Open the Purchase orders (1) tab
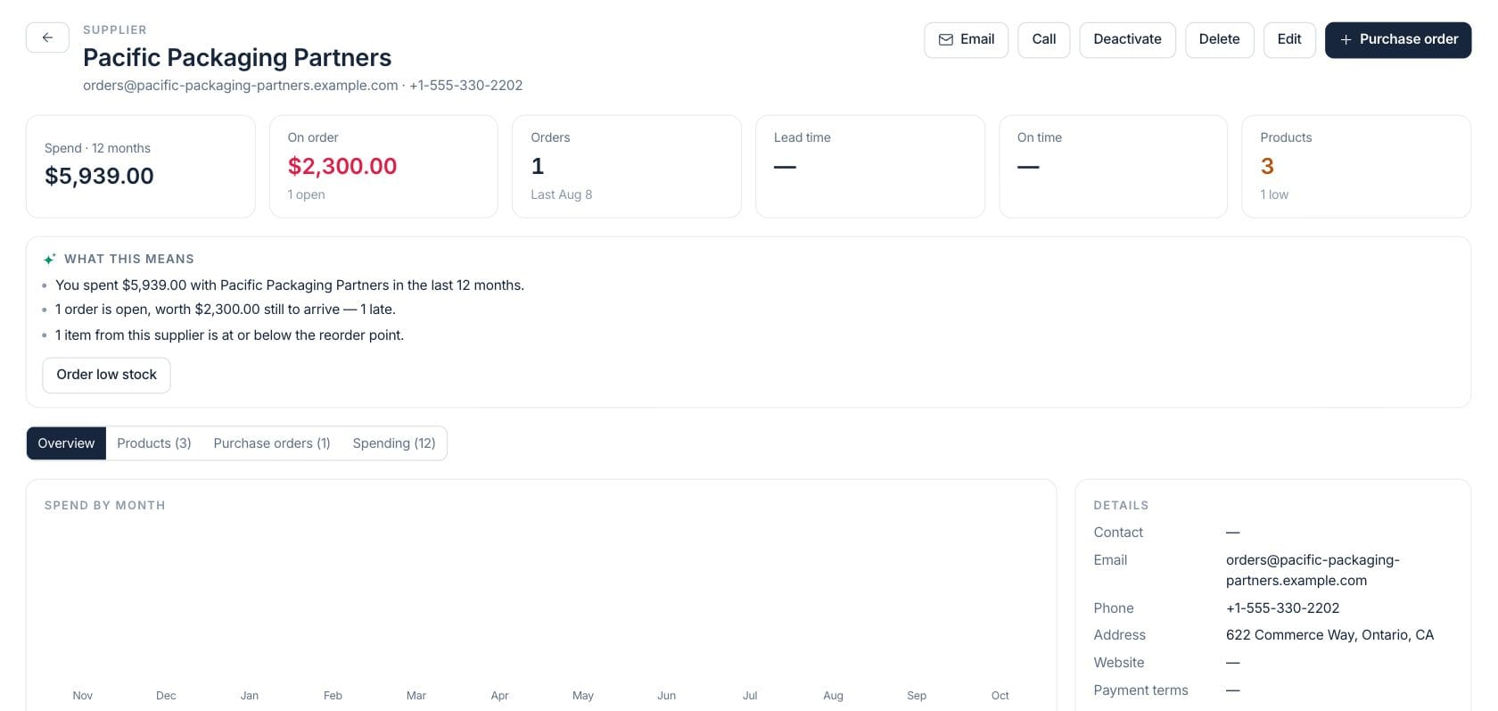This screenshot has width=1498, height=711. point(272,443)
